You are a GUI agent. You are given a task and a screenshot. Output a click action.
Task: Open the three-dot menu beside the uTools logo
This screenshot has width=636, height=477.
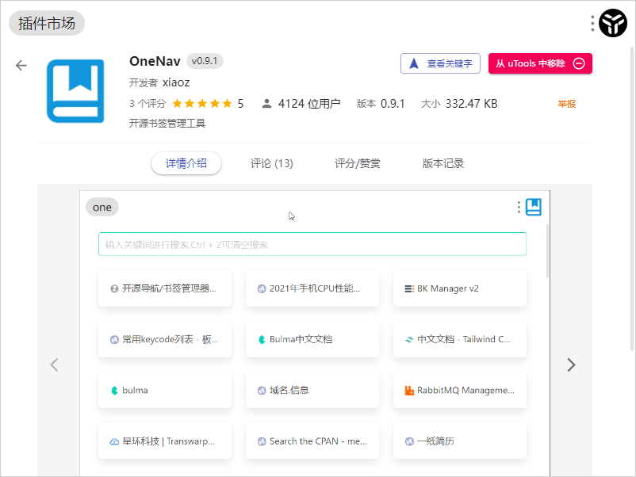(592, 23)
